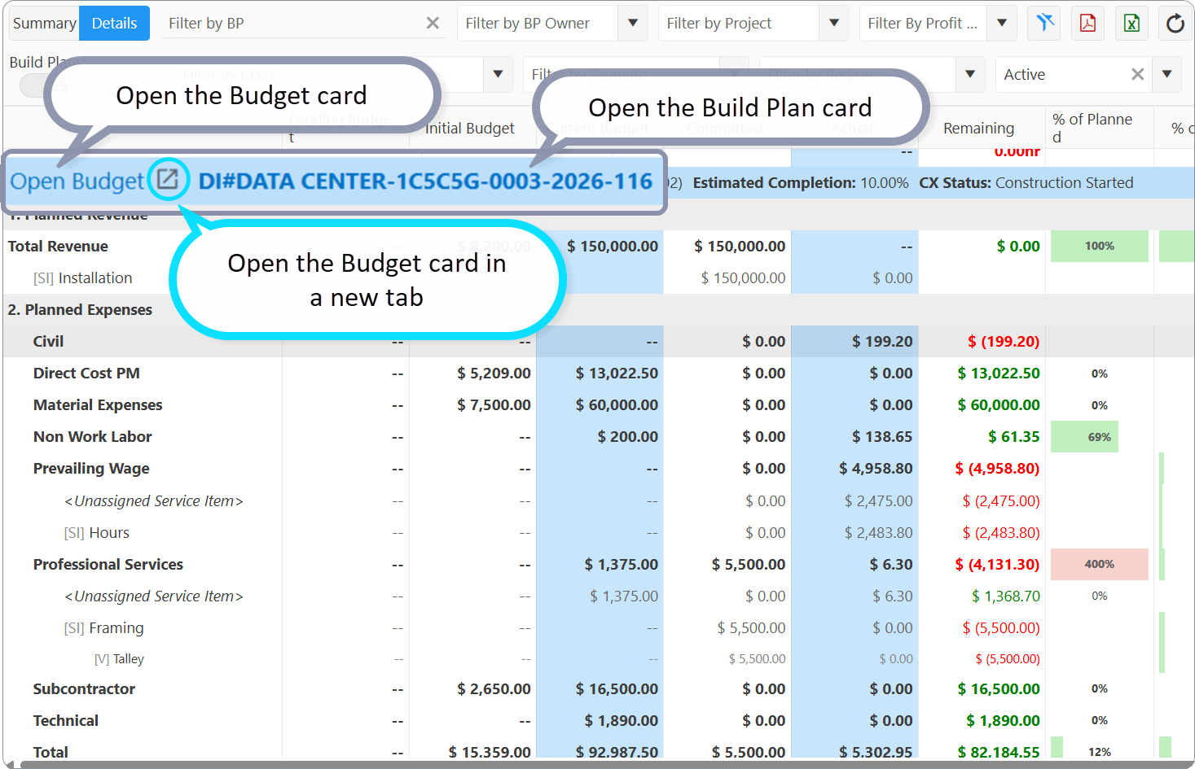The width and height of the screenshot is (1195, 769).
Task: Remove the Active status filter
Action: pos(1137,74)
